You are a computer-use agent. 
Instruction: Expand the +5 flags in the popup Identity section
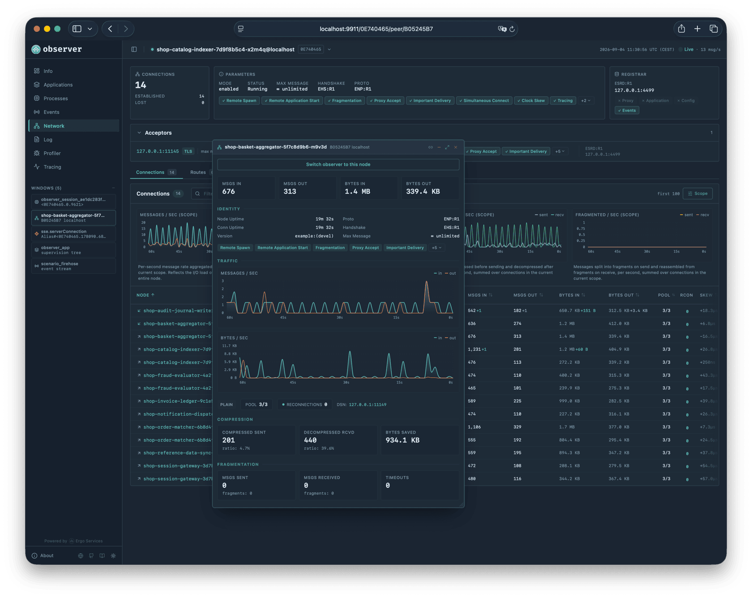(436, 248)
